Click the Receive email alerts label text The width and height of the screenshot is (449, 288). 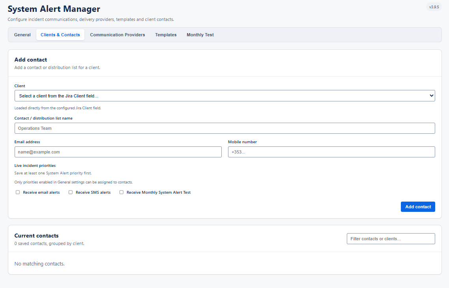pos(41,193)
